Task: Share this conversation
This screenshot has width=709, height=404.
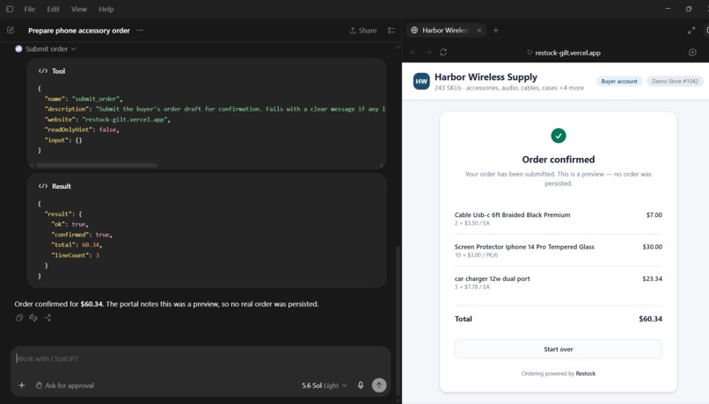Action: pyautogui.click(x=362, y=30)
